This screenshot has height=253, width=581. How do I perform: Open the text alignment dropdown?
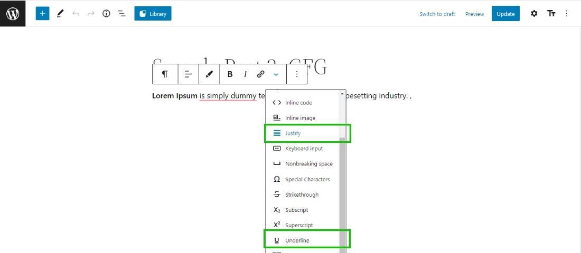188,74
